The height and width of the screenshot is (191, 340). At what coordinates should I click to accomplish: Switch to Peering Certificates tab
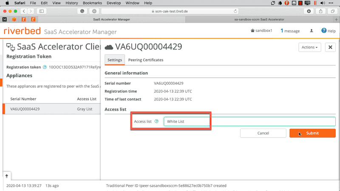pos(146,60)
